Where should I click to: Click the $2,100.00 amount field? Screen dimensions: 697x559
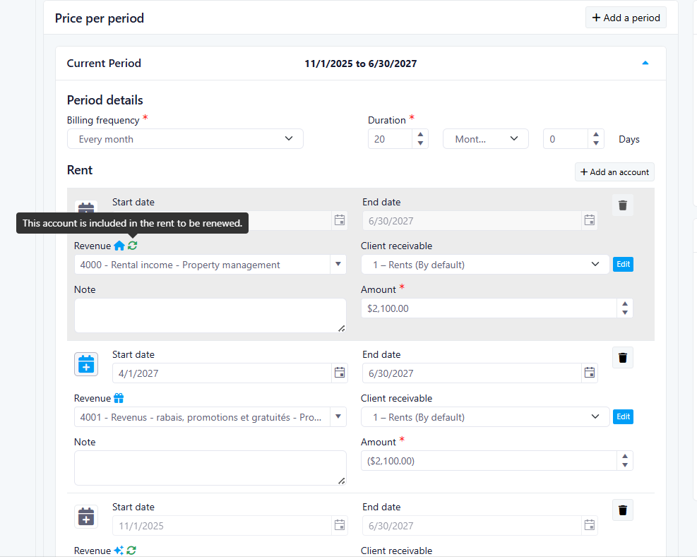pos(489,308)
